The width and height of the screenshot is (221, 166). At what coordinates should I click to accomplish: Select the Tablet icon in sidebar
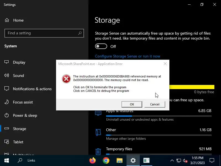[x=6, y=142]
